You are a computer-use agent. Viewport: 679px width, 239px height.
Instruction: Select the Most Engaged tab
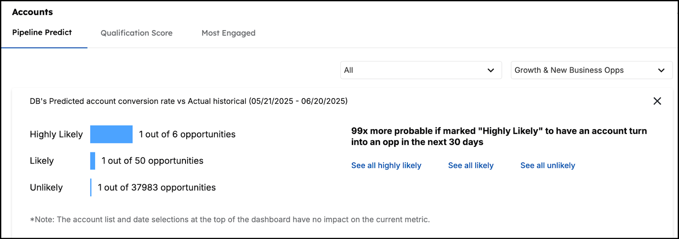[x=228, y=33]
